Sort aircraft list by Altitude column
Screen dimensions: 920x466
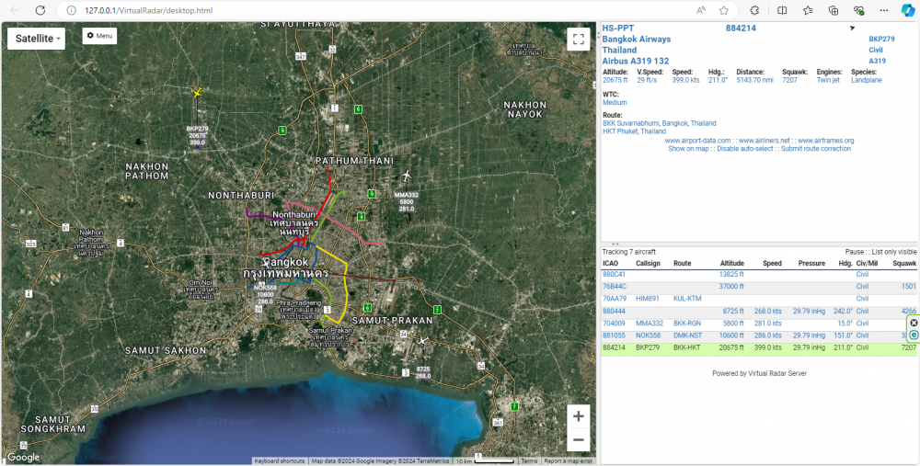coord(732,264)
